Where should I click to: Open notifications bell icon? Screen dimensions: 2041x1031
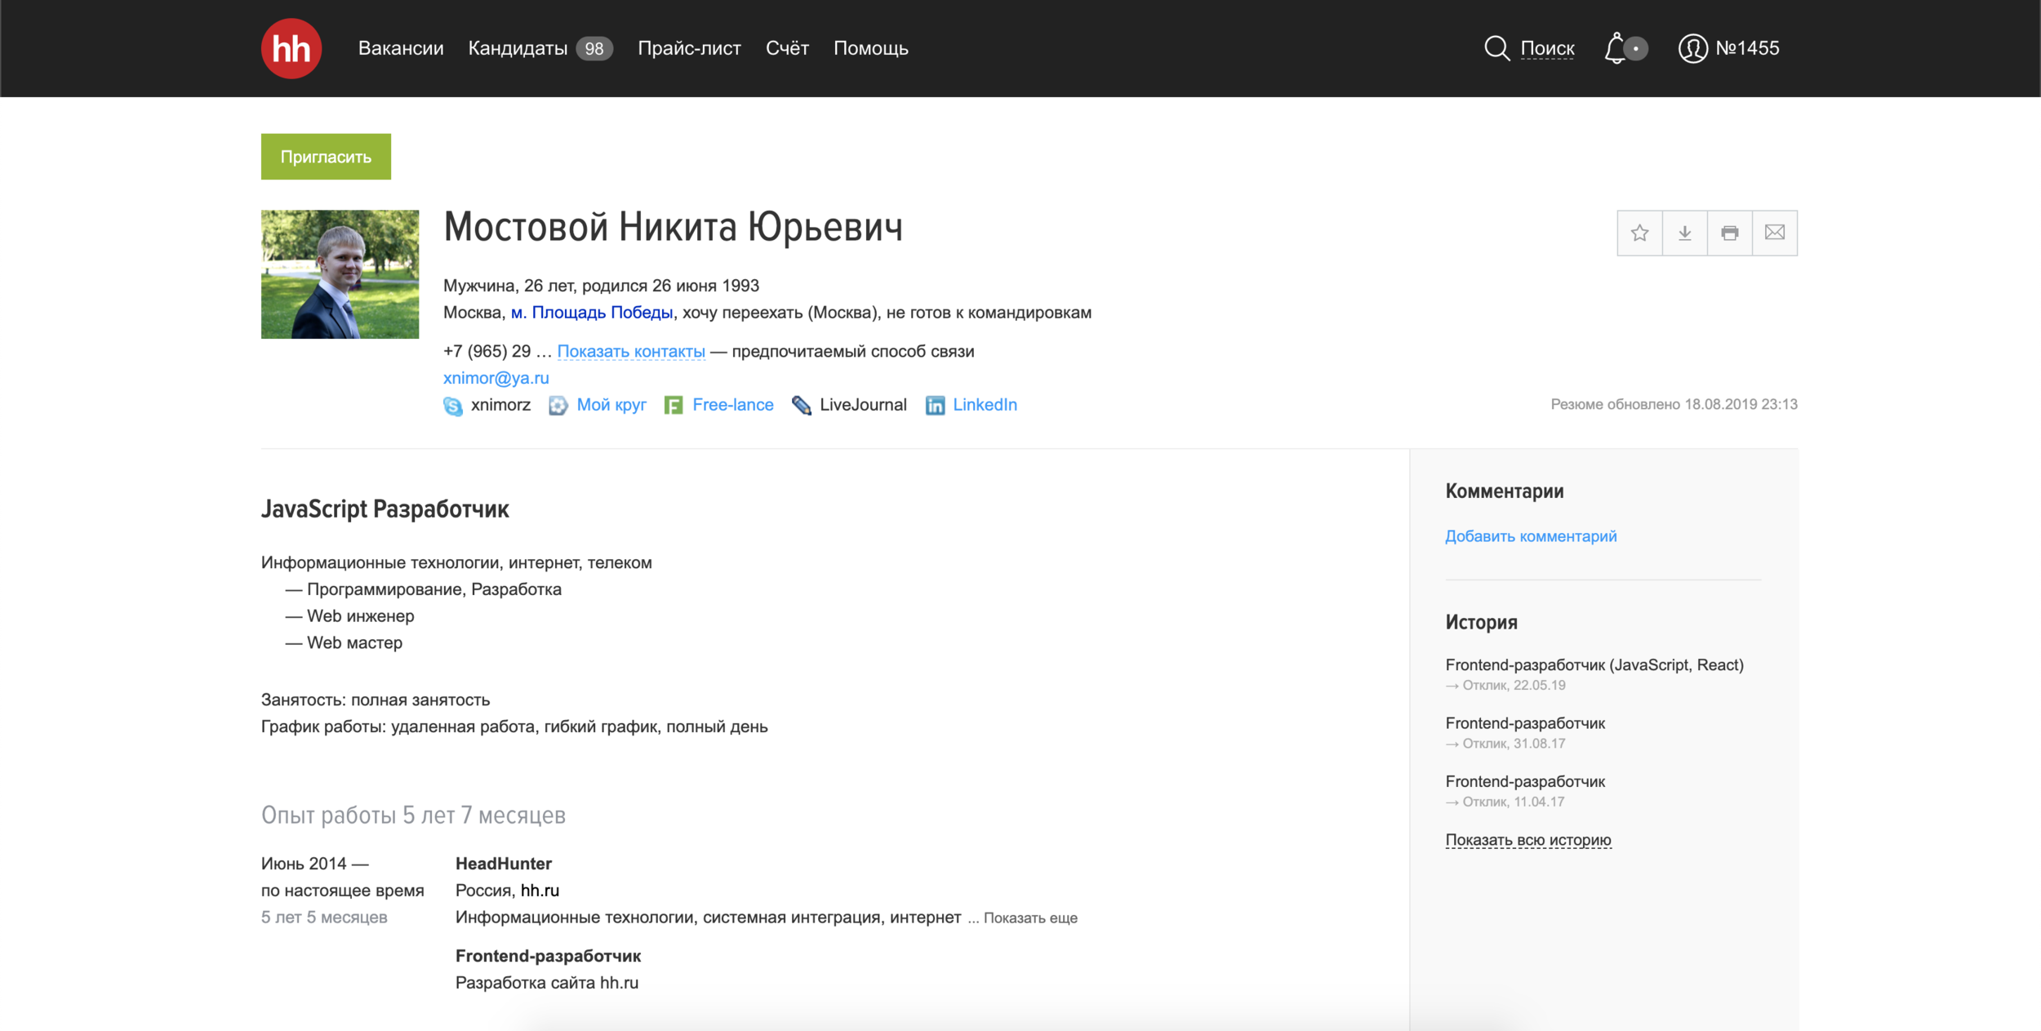tap(1616, 48)
